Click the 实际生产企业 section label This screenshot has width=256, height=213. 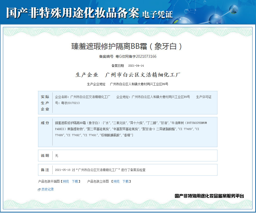pyautogui.click(x=45, y=103)
